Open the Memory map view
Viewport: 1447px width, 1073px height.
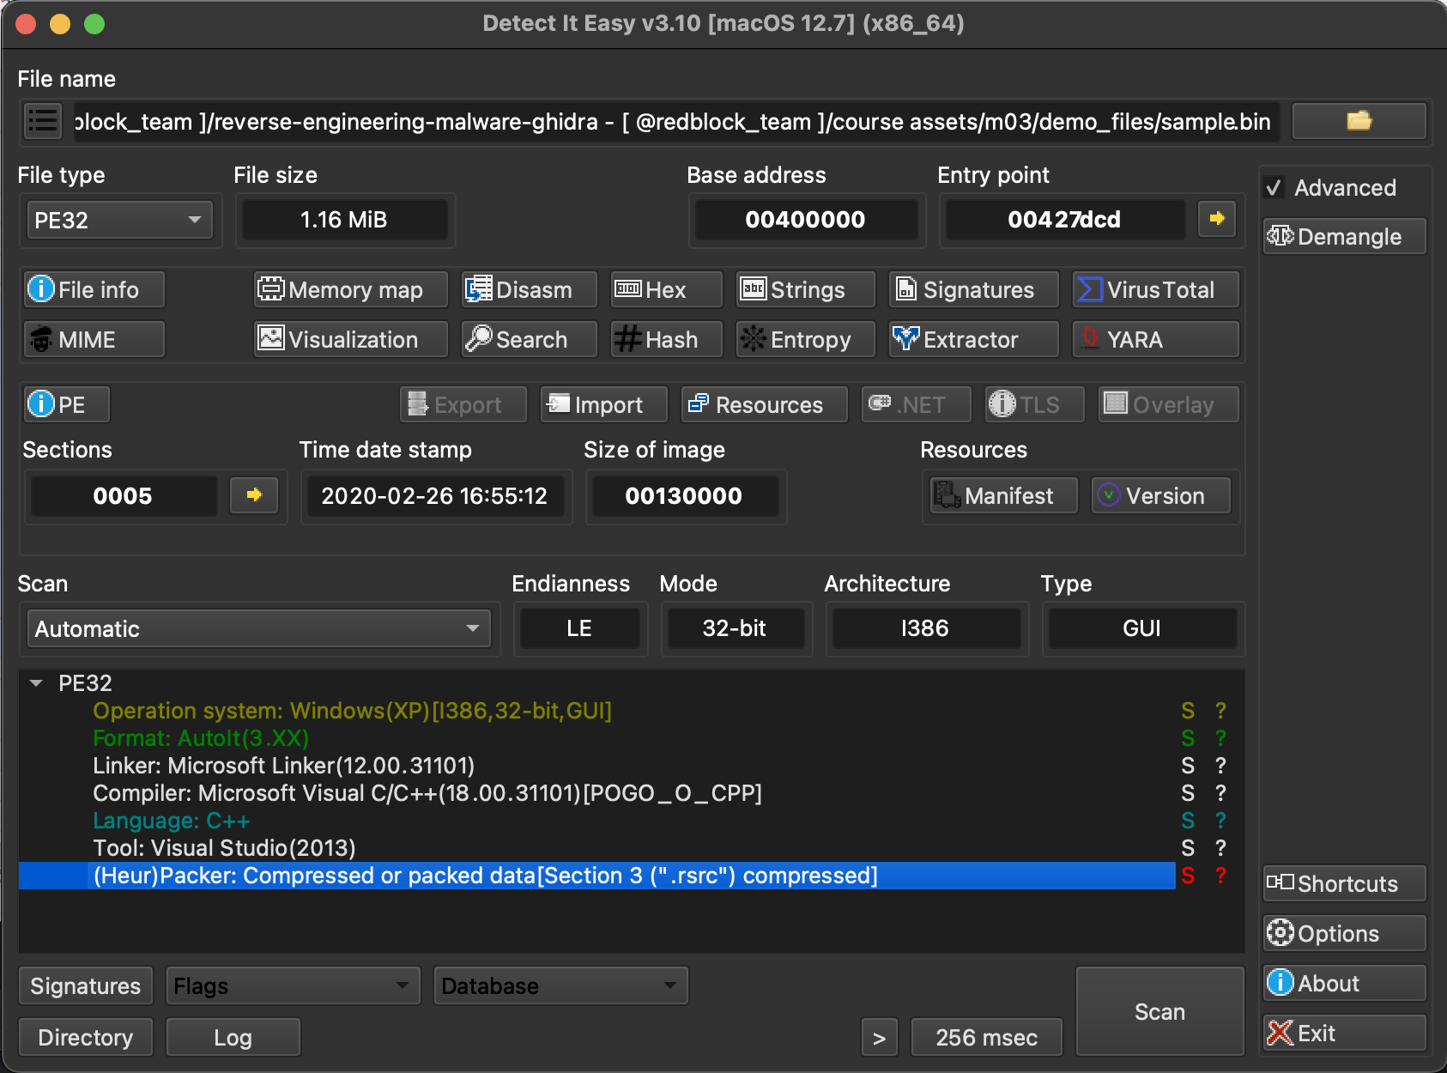pyautogui.click(x=351, y=290)
